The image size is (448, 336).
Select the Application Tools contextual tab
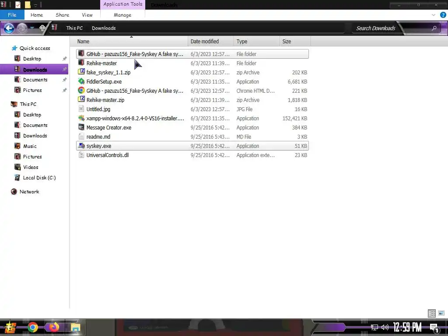[x=122, y=4]
